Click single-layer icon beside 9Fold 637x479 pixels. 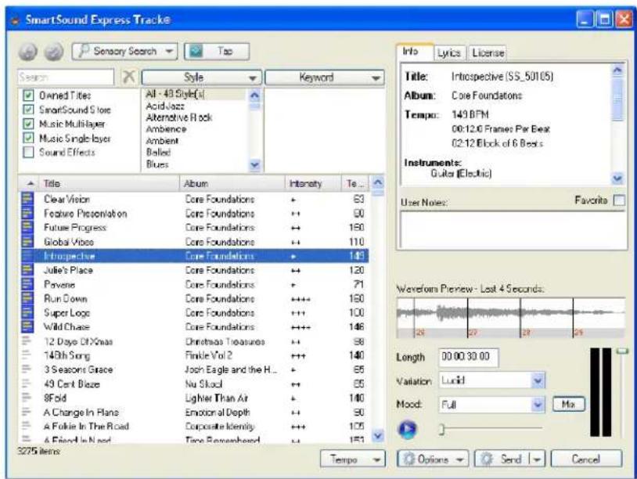[x=27, y=398]
